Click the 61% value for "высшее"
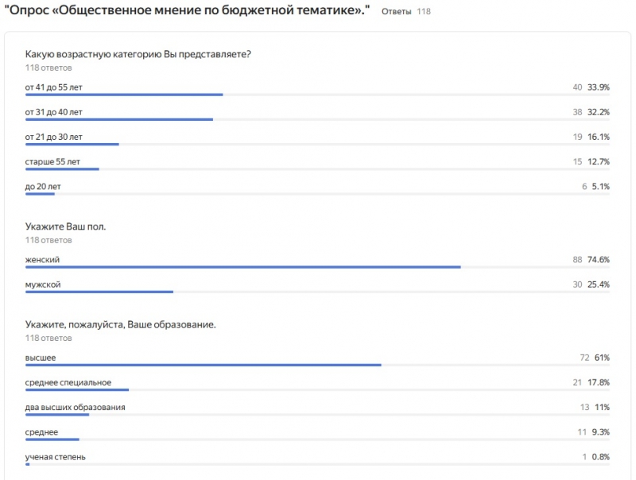This screenshot has width=636, height=480. tap(602, 358)
